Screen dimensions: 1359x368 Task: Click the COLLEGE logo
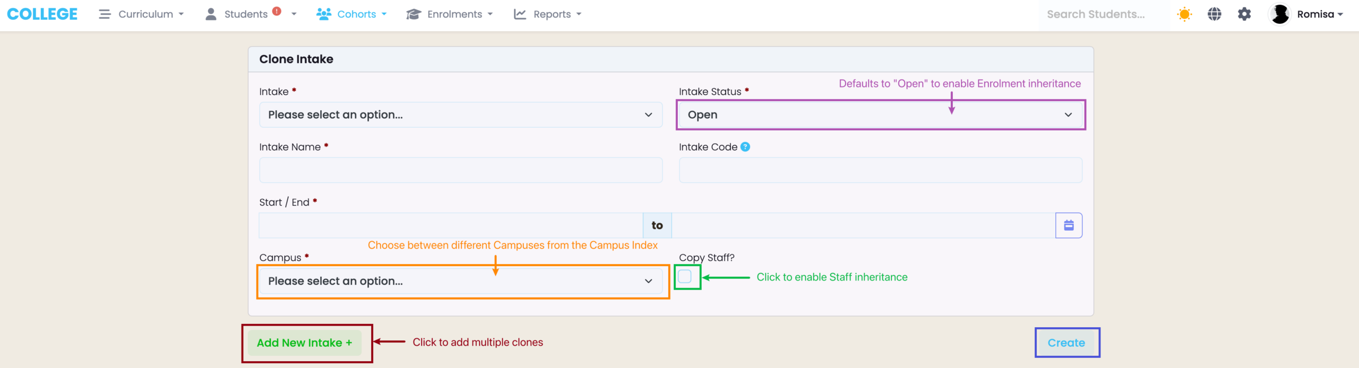(42, 14)
